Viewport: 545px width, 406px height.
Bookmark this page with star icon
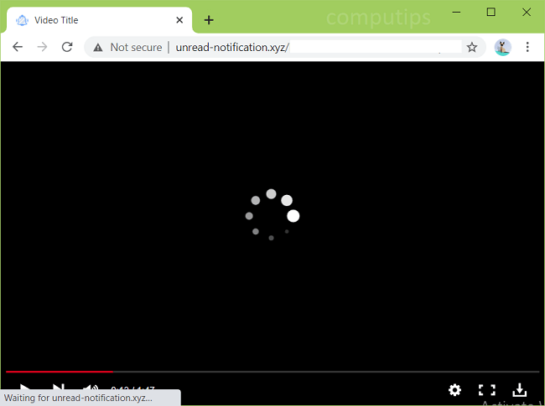pyautogui.click(x=472, y=48)
